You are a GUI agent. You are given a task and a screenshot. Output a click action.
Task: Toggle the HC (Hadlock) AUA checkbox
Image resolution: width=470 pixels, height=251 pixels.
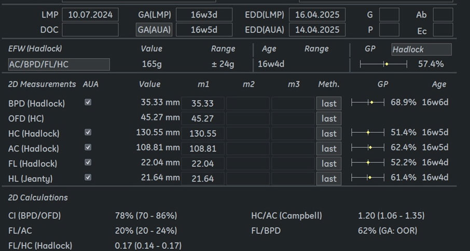88,133
